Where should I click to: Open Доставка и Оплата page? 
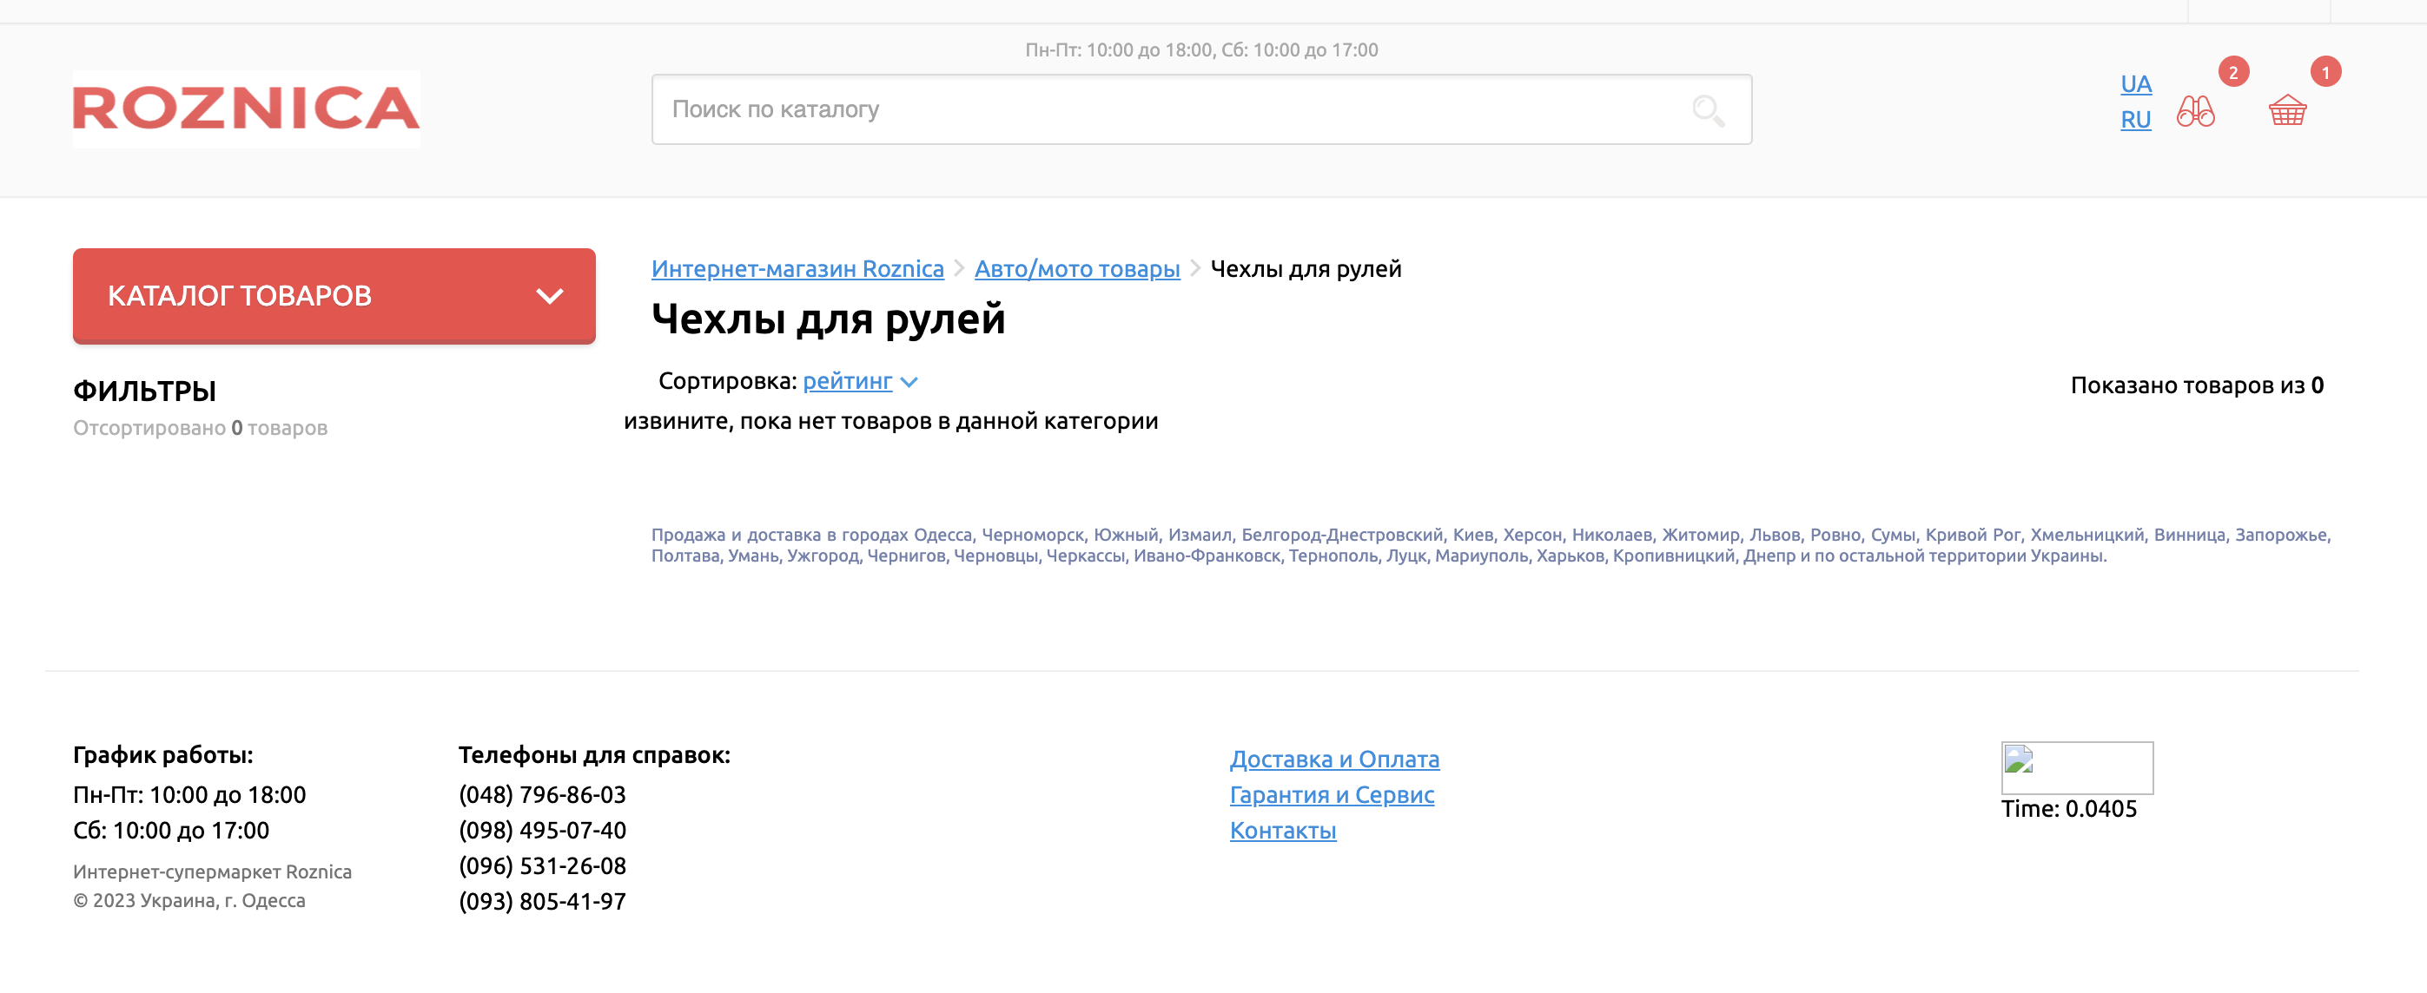(1334, 759)
